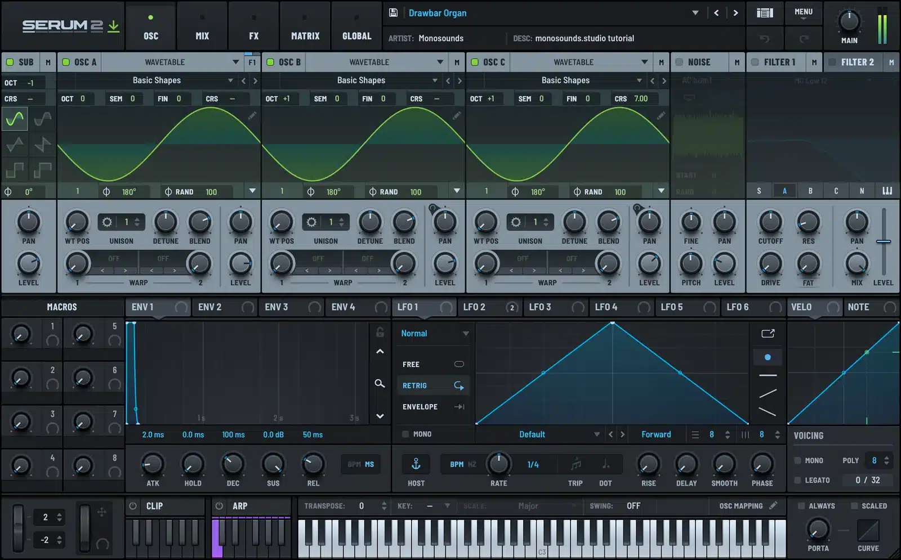Edit OSC mapping pencil icon
Screen dimensions: 901x560
click(774, 505)
